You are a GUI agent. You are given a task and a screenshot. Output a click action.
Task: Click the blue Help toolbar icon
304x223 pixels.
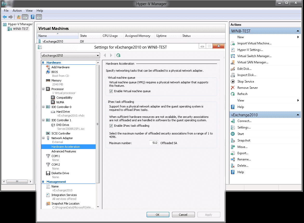(32, 17)
